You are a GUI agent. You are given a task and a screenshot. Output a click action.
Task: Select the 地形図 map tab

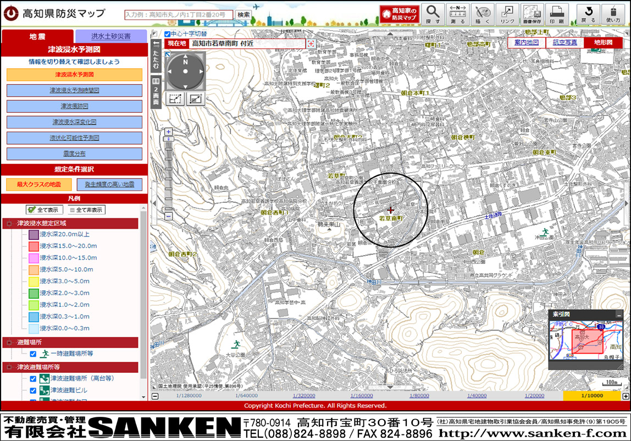[x=603, y=43]
